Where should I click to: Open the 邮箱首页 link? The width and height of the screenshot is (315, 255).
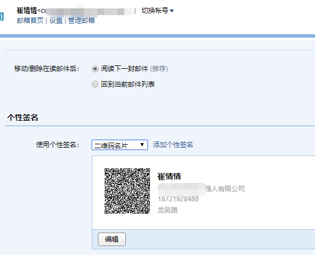coord(30,21)
